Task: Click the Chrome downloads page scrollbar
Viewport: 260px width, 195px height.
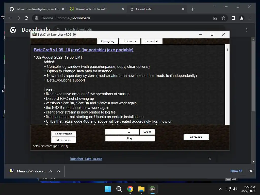Action: coord(253,76)
